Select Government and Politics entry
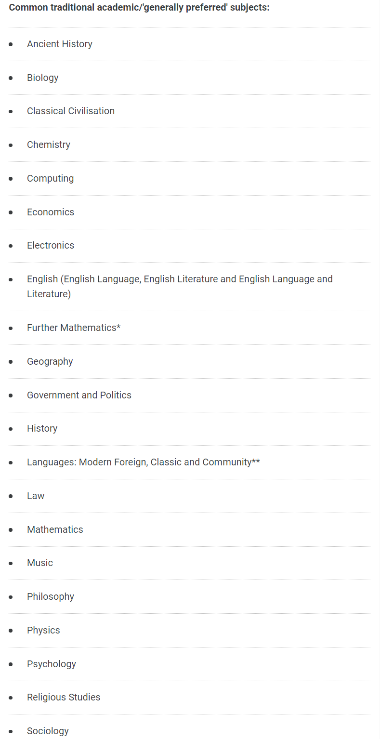Viewport: 380px width, 739px height. coord(79,395)
